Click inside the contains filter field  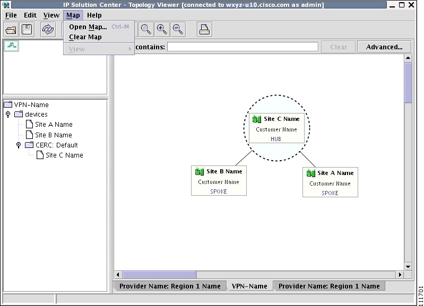(x=243, y=47)
